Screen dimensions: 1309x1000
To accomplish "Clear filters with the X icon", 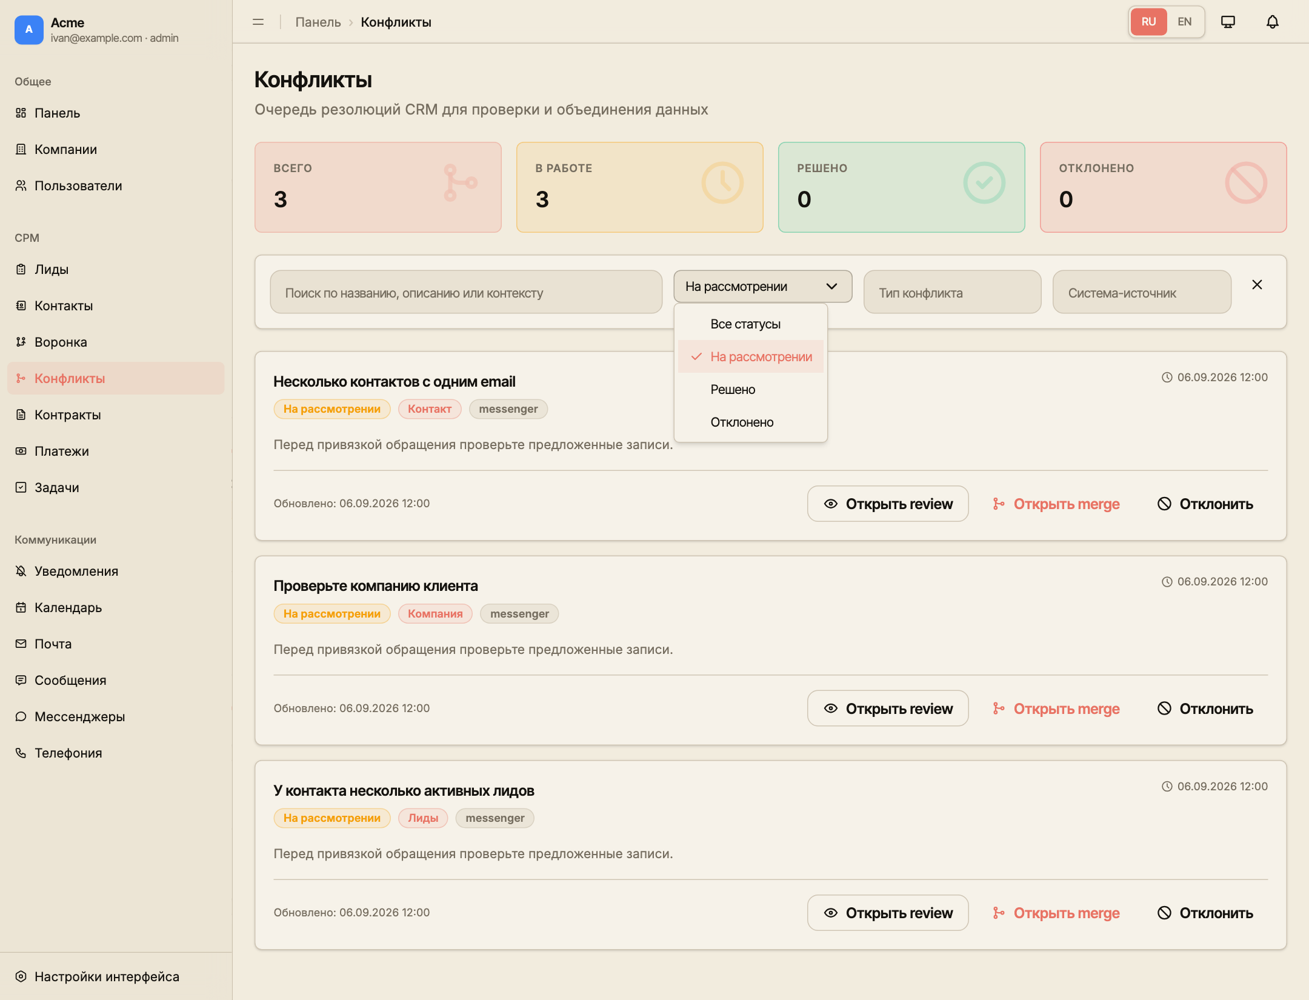I will click(1257, 285).
